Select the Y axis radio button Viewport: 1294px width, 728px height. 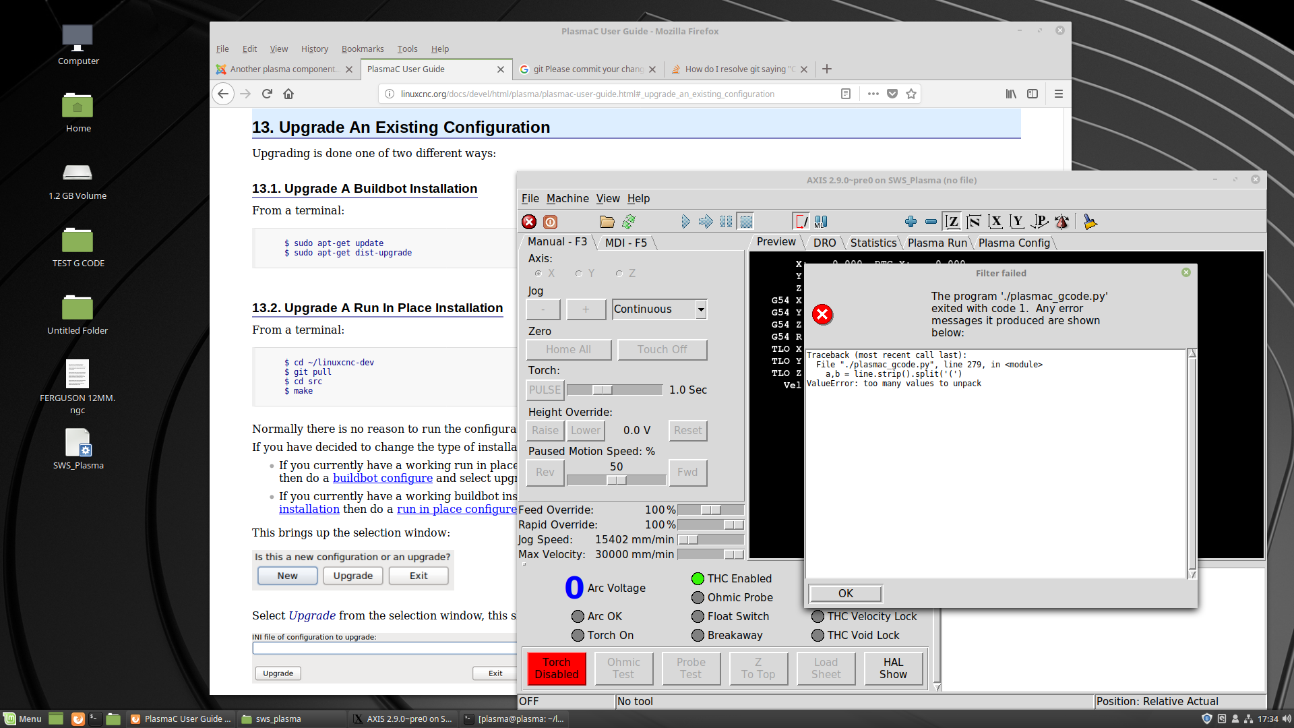pyautogui.click(x=578, y=273)
